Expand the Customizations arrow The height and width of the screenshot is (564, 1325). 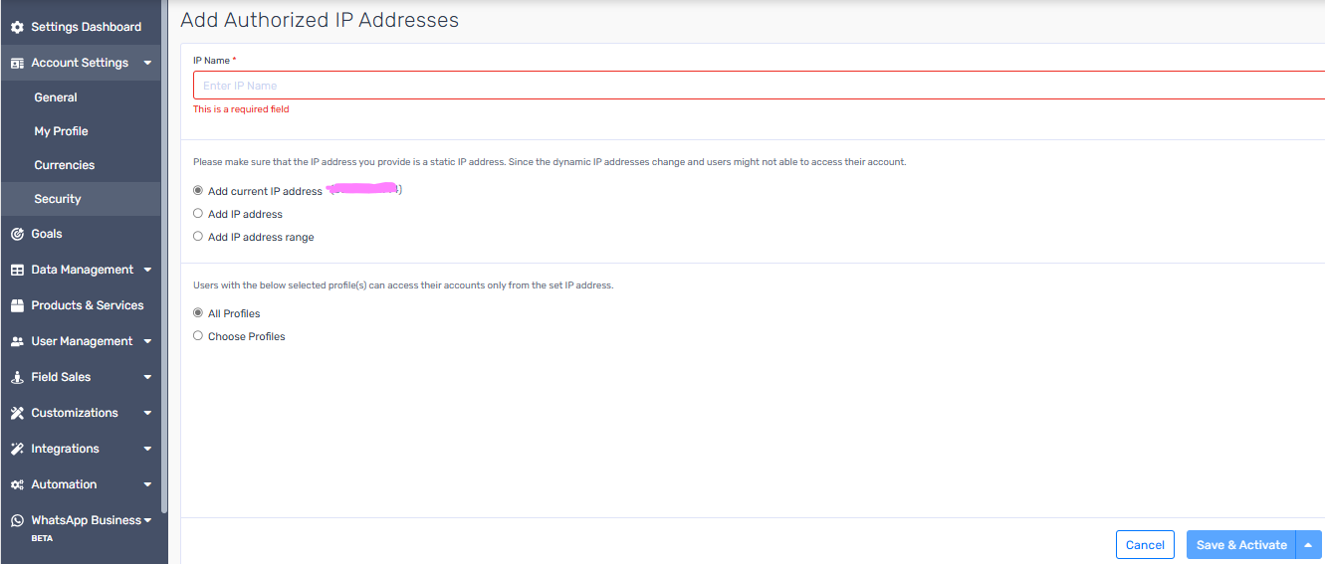tap(147, 413)
